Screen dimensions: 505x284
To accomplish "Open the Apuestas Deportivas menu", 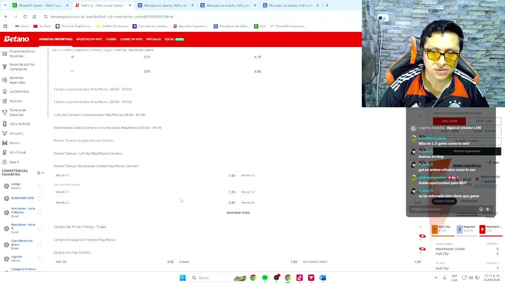I will [56, 39].
